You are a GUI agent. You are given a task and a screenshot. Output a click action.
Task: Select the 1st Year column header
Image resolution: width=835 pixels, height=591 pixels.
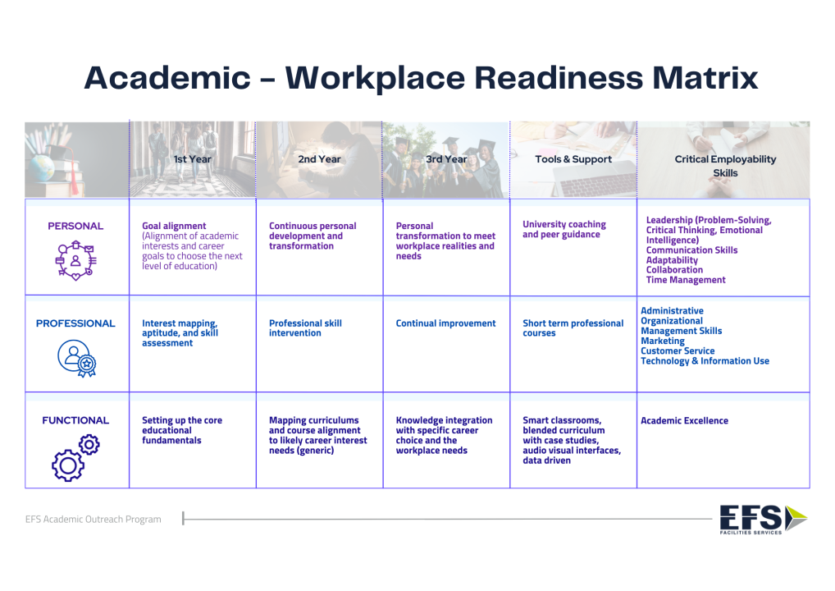pyautogui.click(x=192, y=159)
